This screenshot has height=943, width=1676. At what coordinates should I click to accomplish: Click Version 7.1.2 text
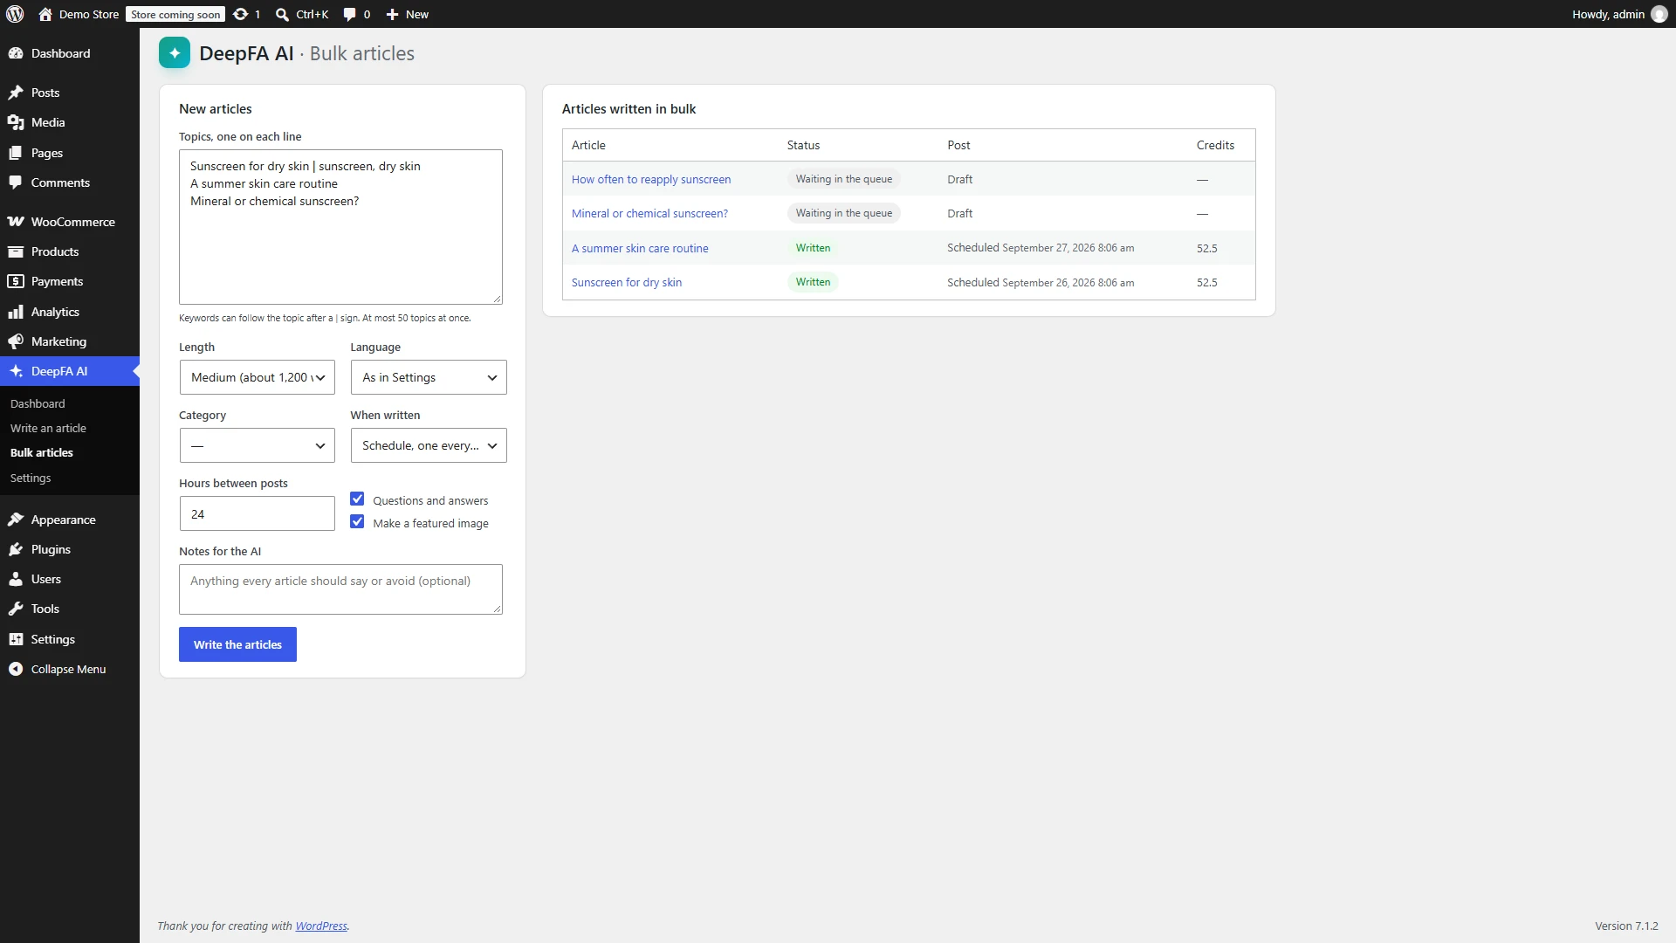(1626, 926)
